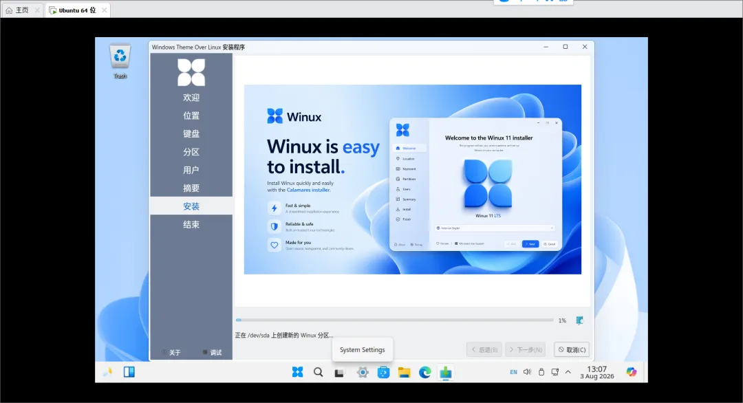Click the Winux slideshow image
The width and height of the screenshot is (743, 403).
pos(412,179)
